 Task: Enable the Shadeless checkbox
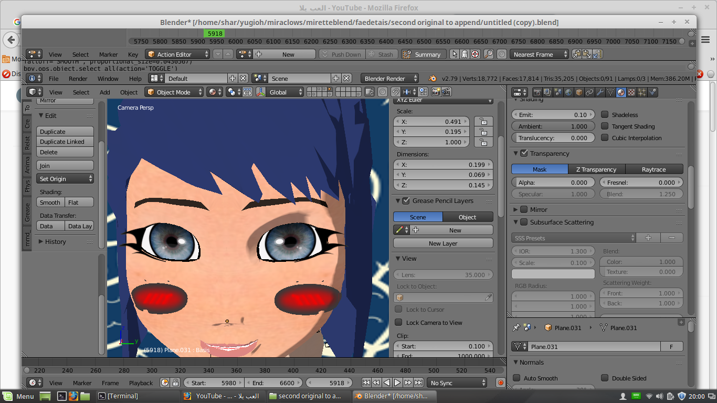point(605,114)
